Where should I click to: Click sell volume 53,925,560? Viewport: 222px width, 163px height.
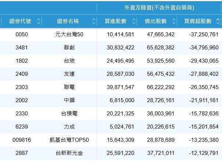coord(161,61)
